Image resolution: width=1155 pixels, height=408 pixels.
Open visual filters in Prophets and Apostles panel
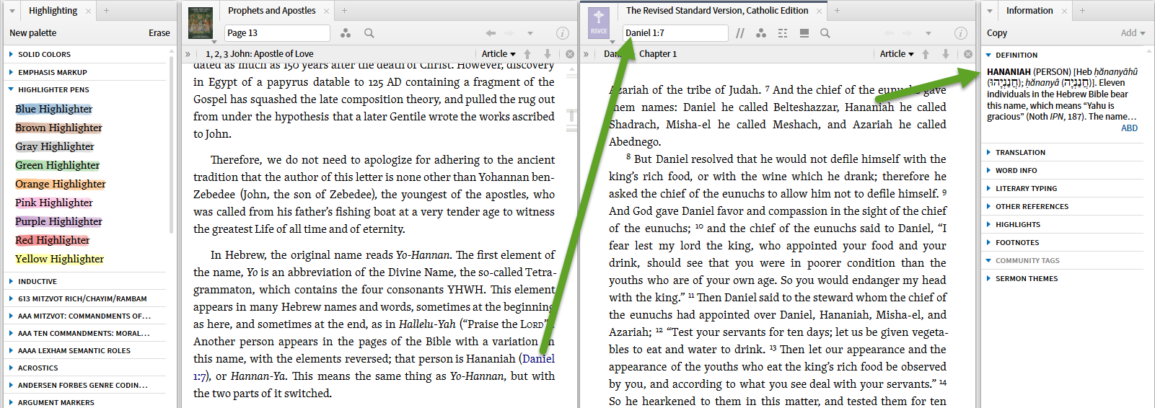tap(346, 33)
